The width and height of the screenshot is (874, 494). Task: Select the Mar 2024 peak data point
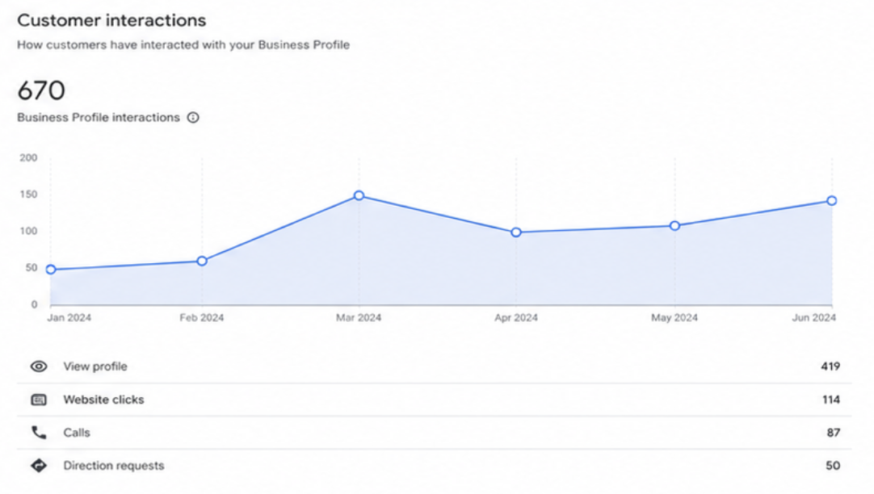coord(359,195)
